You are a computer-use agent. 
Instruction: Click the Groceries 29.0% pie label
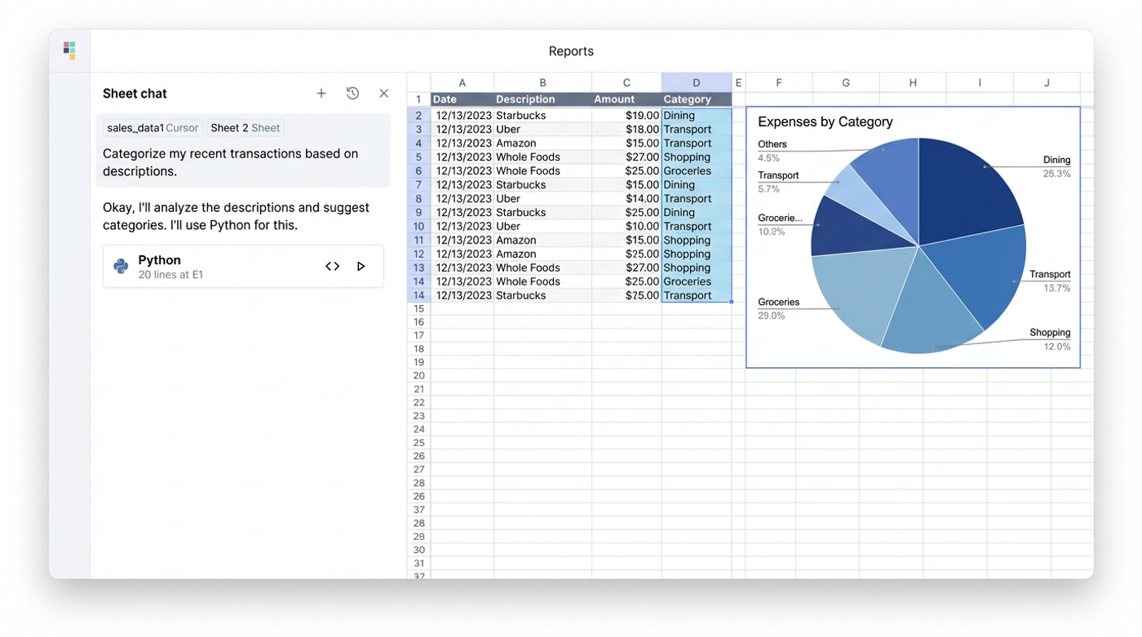click(x=778, y=308)
